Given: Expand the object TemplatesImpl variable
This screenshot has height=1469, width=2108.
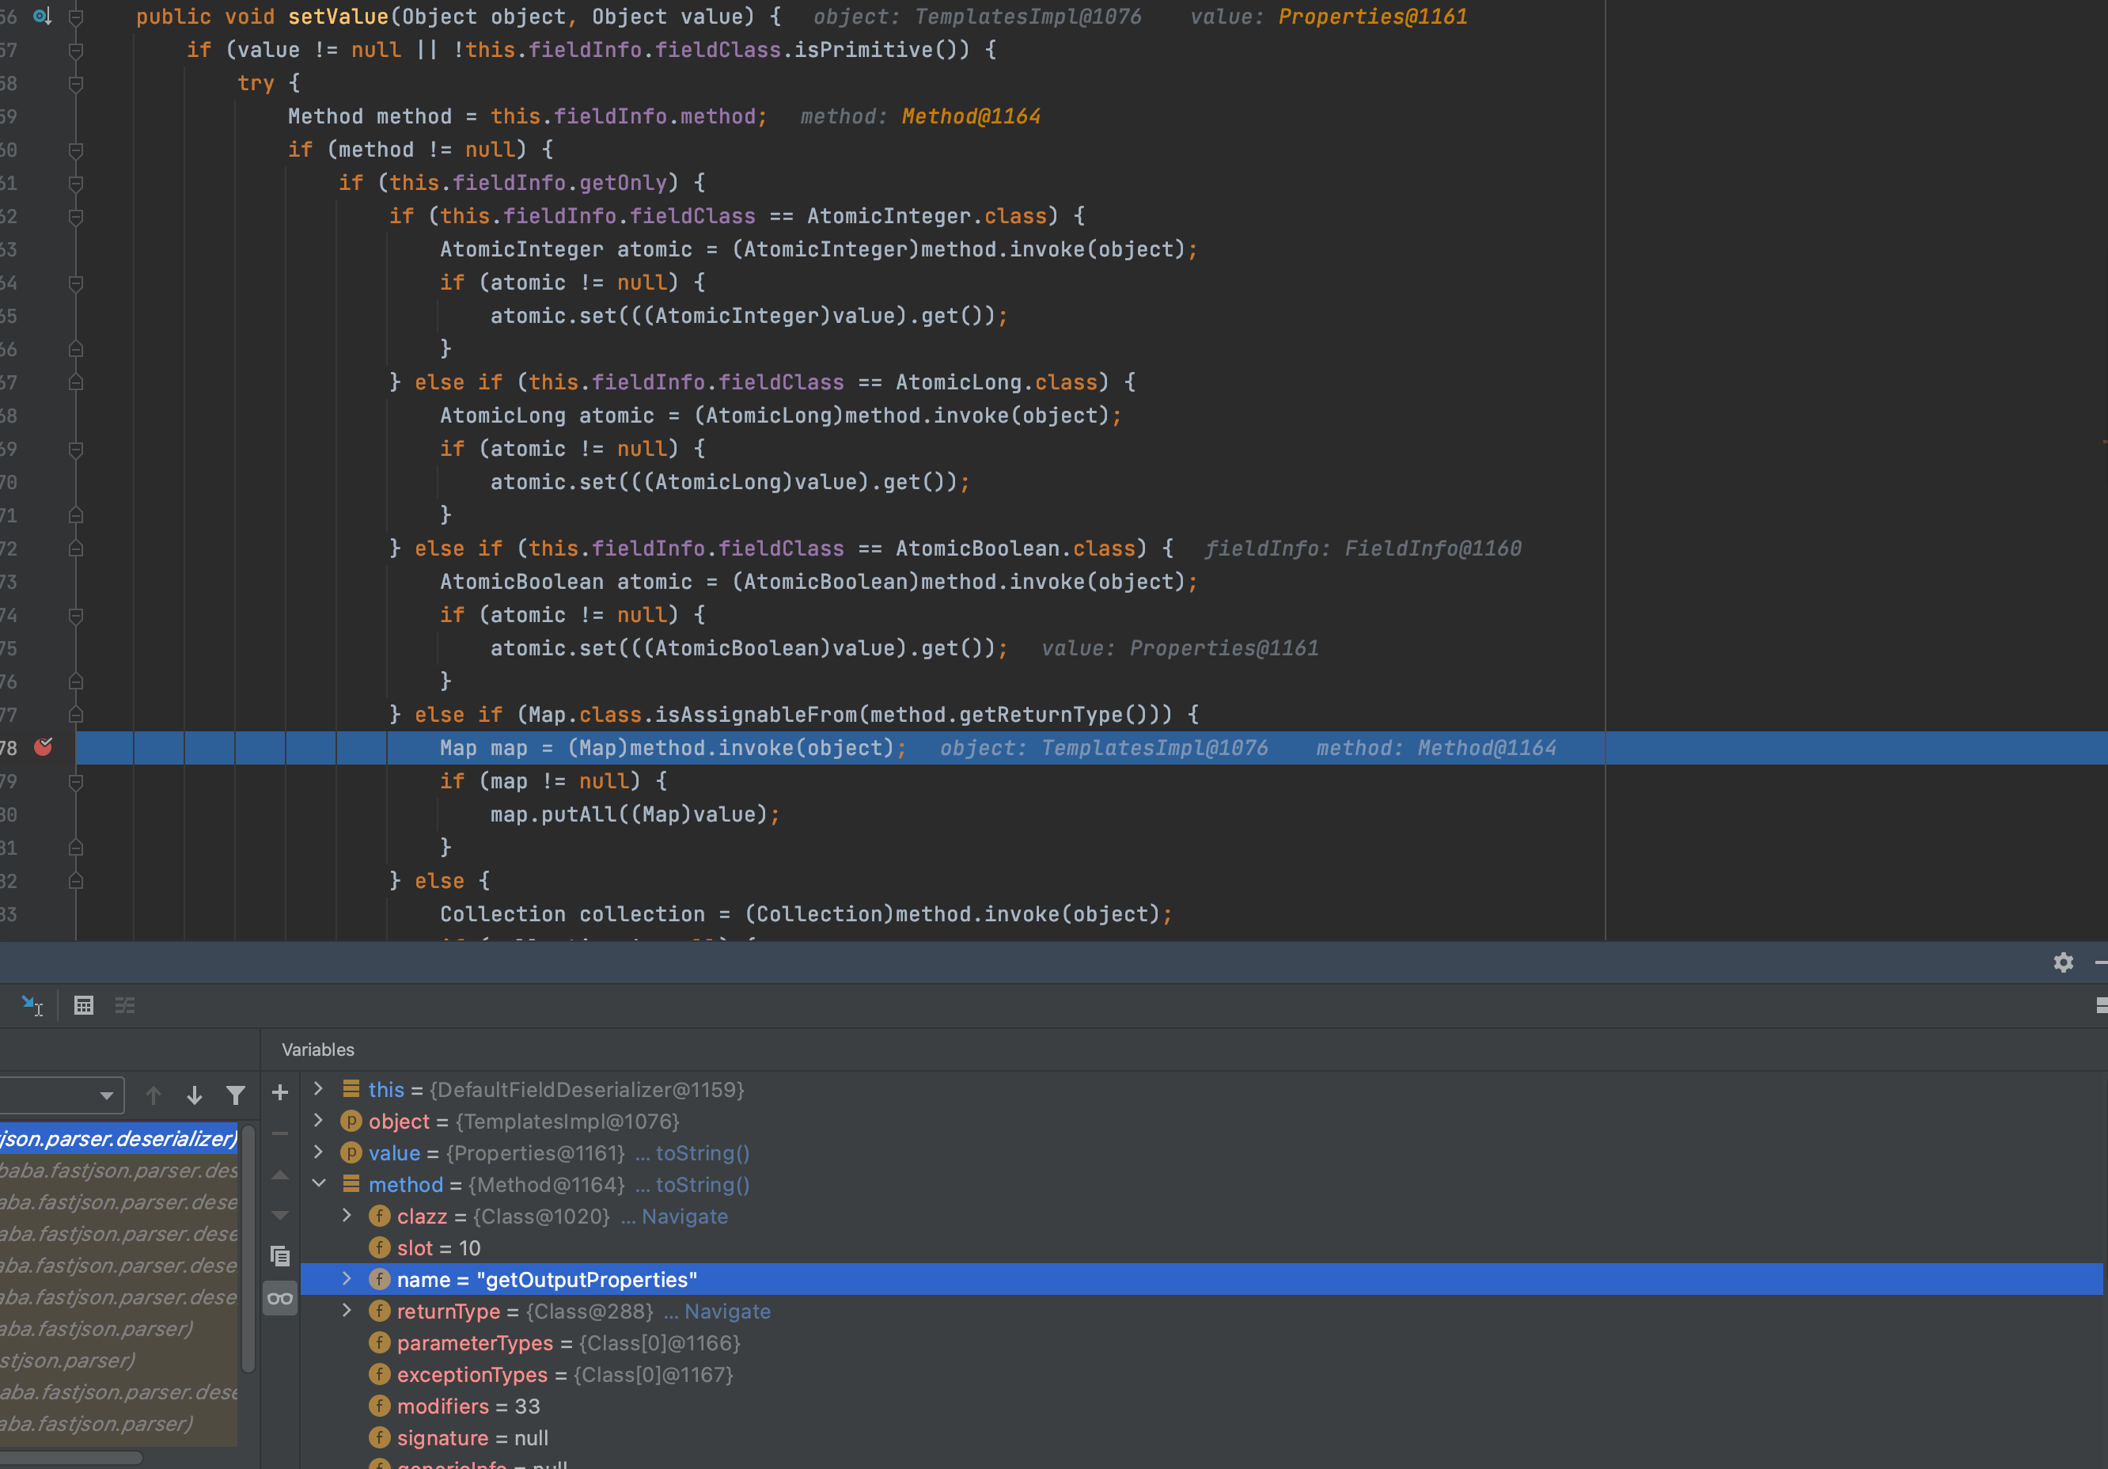Looking at the screenshot, I should tap(319, 1121).
